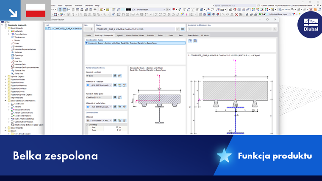Open library icon next to W 8x18
Image resolution: width=322 pixels, height=181 pixels.
(115, 76)
